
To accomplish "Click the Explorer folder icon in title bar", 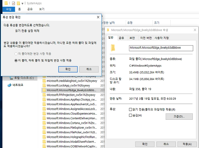I will tap(6, 3).
